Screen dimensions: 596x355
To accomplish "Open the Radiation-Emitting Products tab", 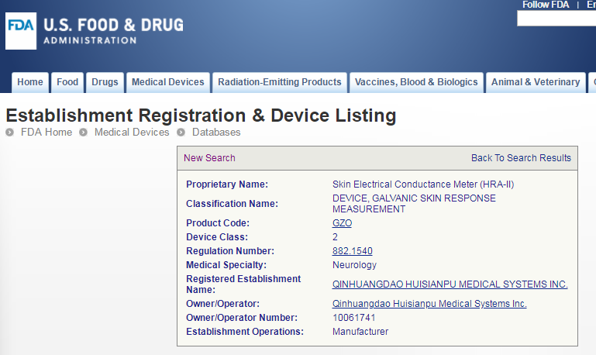I will coord(280,82).
